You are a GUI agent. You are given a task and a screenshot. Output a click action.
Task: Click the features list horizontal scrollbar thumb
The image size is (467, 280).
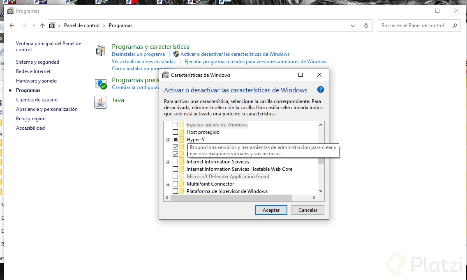point(231,197)
